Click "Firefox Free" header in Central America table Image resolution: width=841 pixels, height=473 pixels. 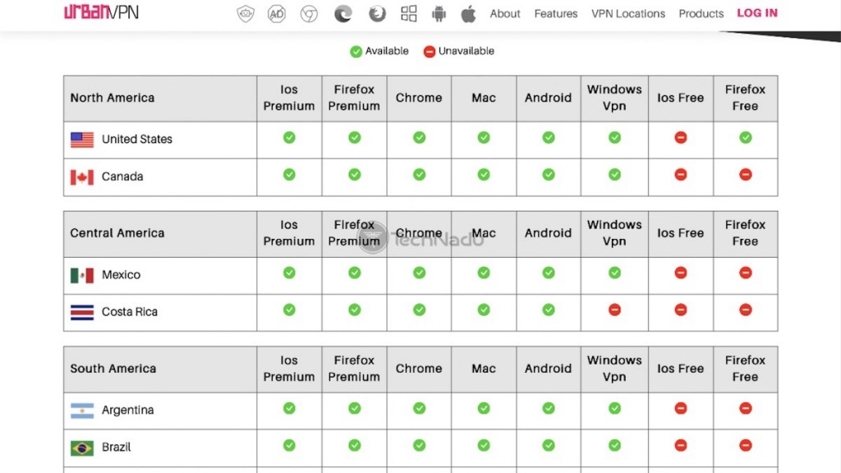(746, 233)
